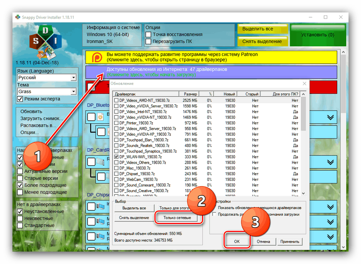Screen dimensions: 361x264
Task: Uncheck DP_WLAN-WiFi_19030.7z driverpack
Action: (x=116, y=157)
